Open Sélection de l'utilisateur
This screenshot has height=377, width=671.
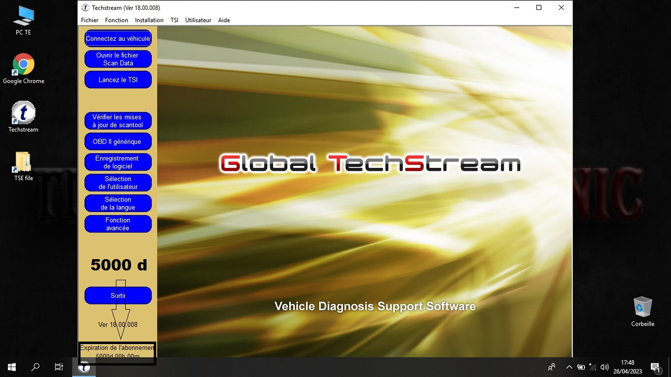point(118,183)
